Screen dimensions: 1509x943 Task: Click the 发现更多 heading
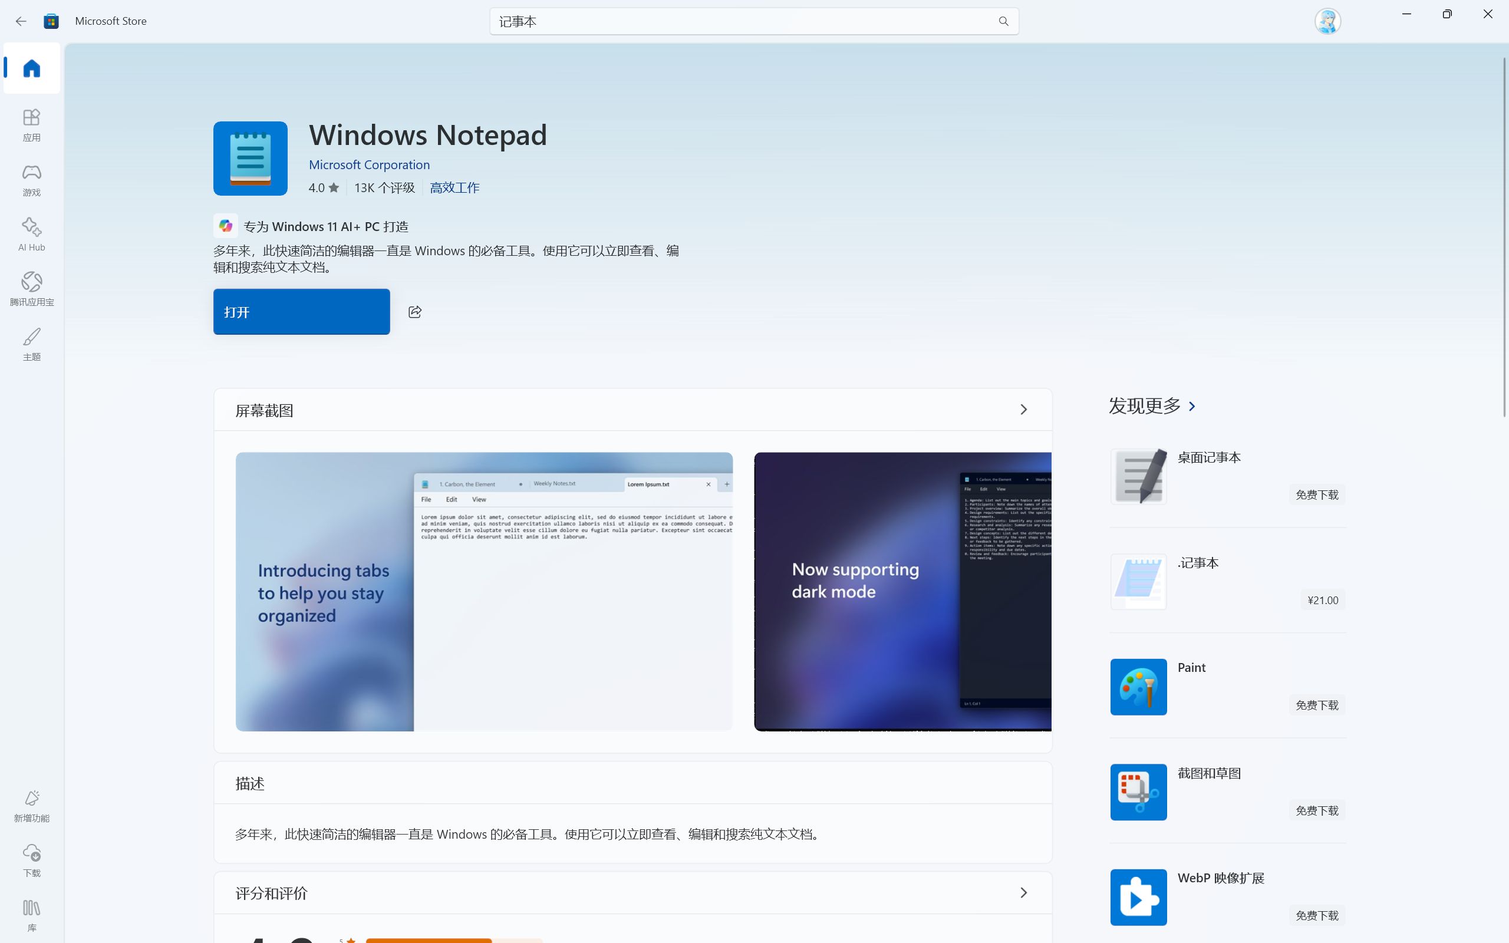tap(1145, 406)
